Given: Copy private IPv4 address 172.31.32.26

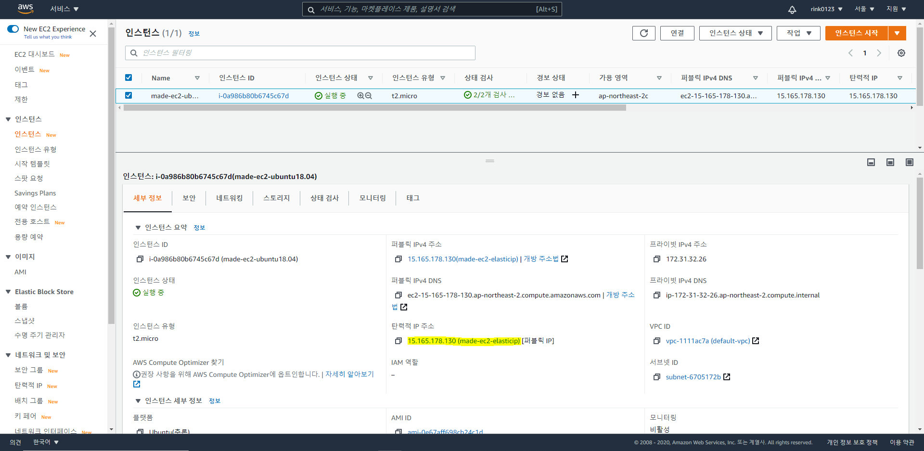Looking at the screenshot, I should 657,259.
